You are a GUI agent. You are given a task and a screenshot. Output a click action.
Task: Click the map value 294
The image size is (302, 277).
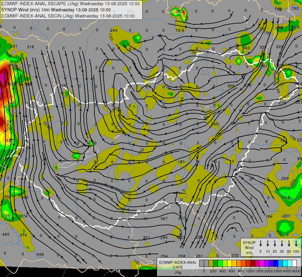click(x=164, y=237)
